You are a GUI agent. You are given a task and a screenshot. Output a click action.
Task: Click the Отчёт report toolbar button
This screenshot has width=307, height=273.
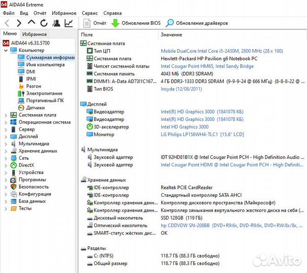pos(95,23)
